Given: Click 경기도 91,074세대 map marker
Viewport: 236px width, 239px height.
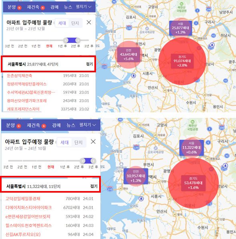Looking at the screenshot, I should [182, 61].
